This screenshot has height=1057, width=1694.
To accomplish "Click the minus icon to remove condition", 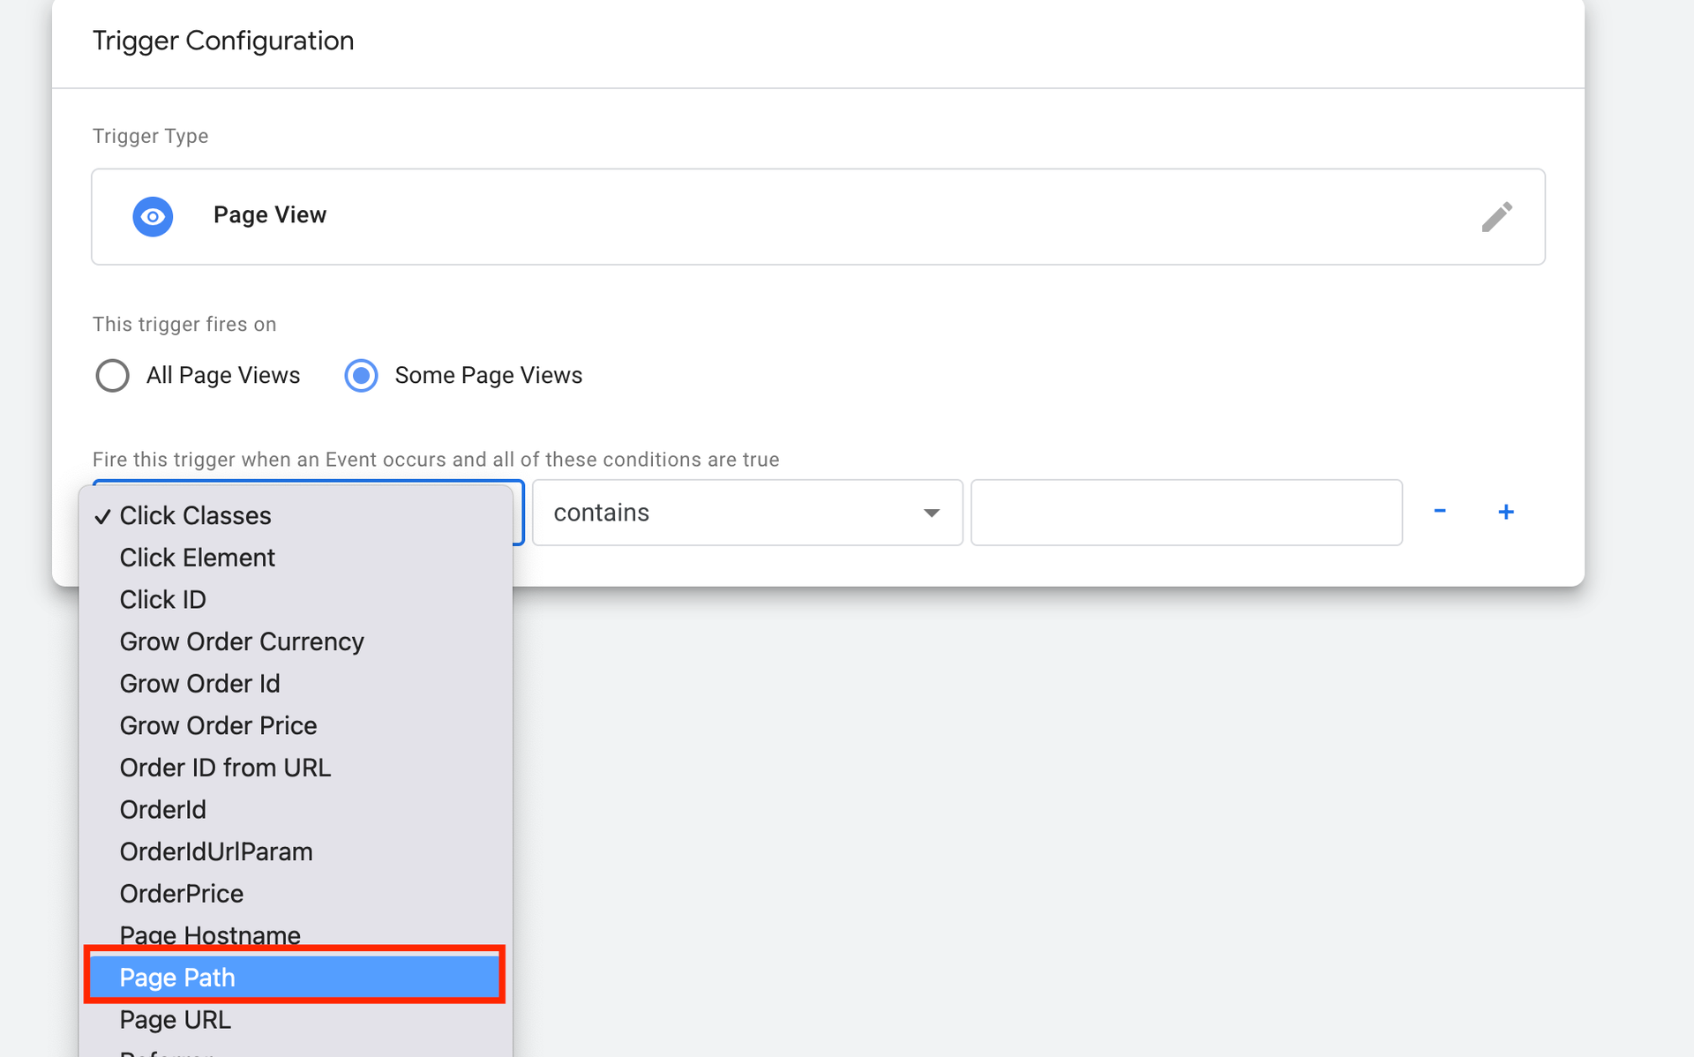I will (x=1439, y=512).
